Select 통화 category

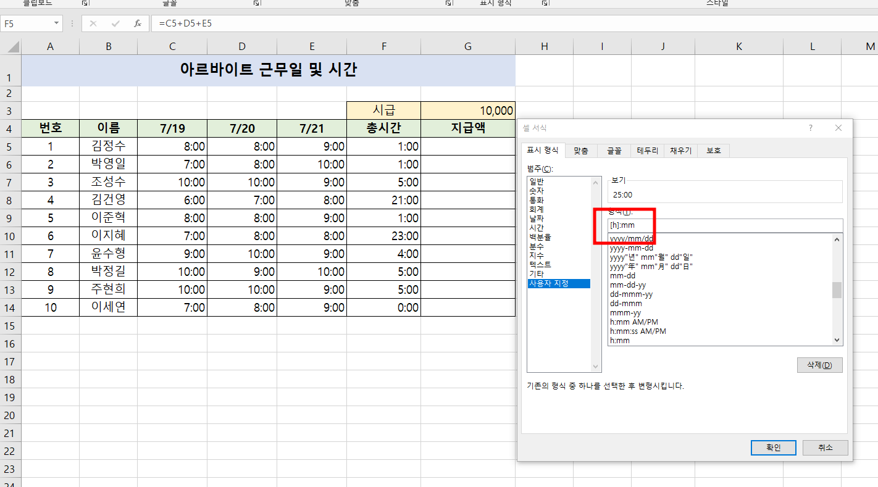pyautogui.click(x=559, y=200)
